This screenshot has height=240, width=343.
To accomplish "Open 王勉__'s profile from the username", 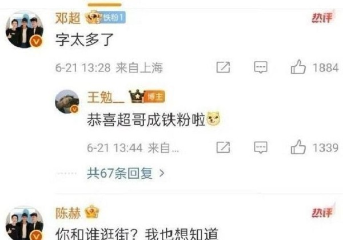I will pyautogui.click(x=106, y=97).
